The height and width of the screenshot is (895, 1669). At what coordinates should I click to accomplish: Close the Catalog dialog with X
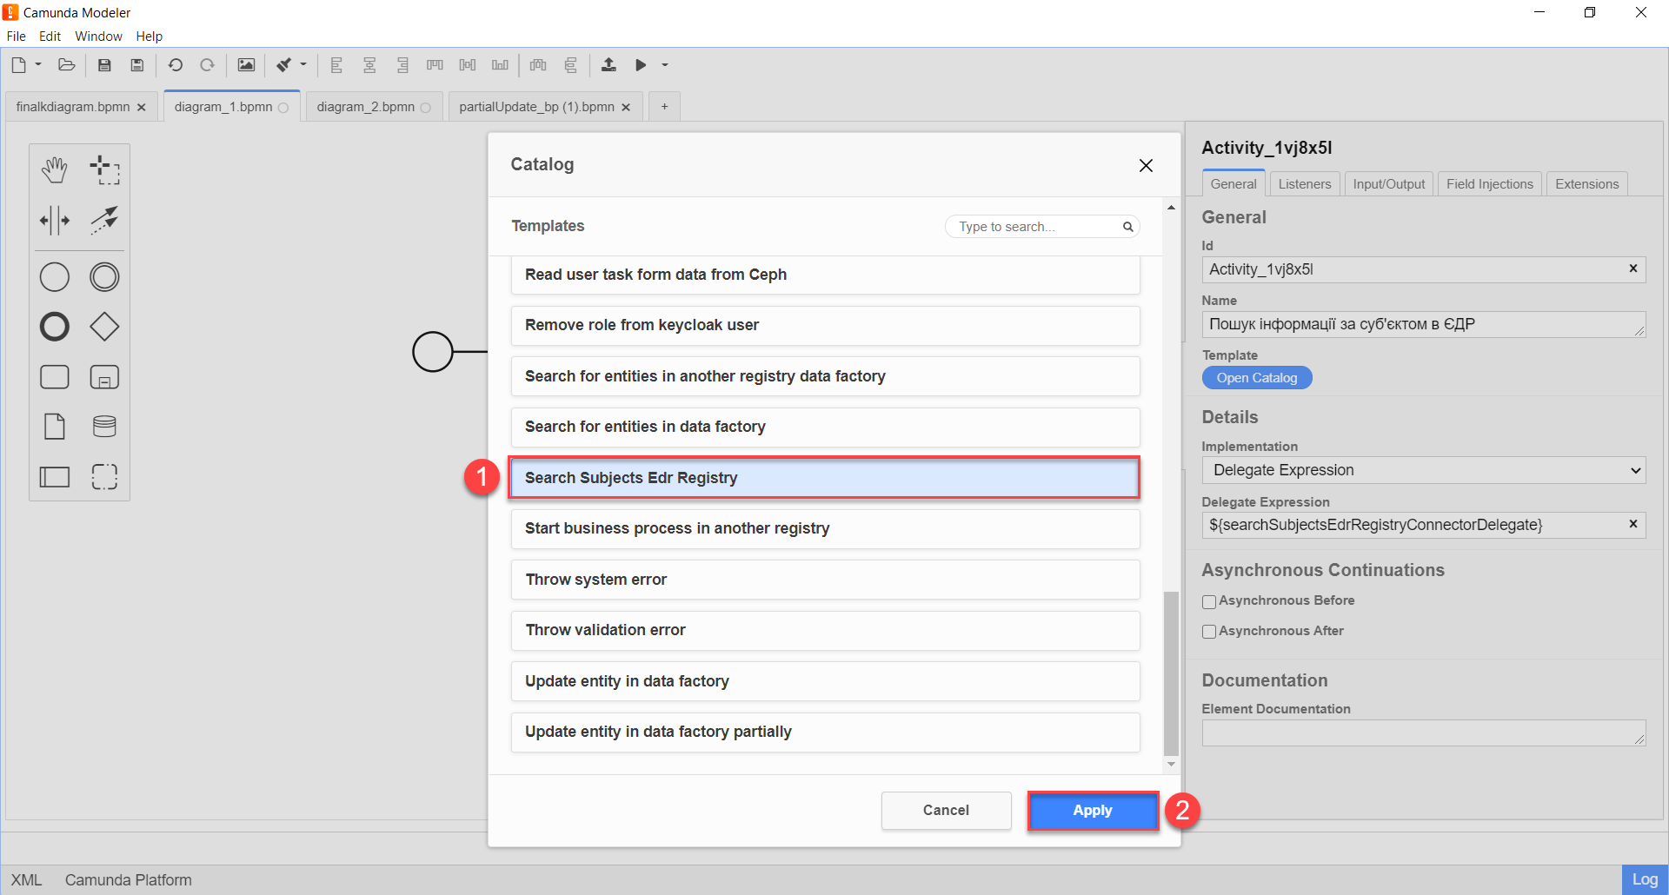[x=1146, y=165]
